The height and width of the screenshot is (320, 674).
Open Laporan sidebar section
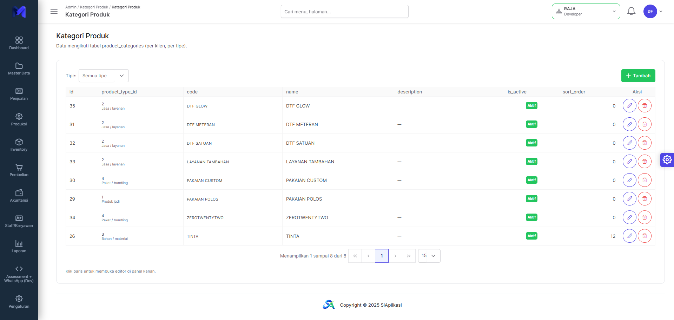19,246
